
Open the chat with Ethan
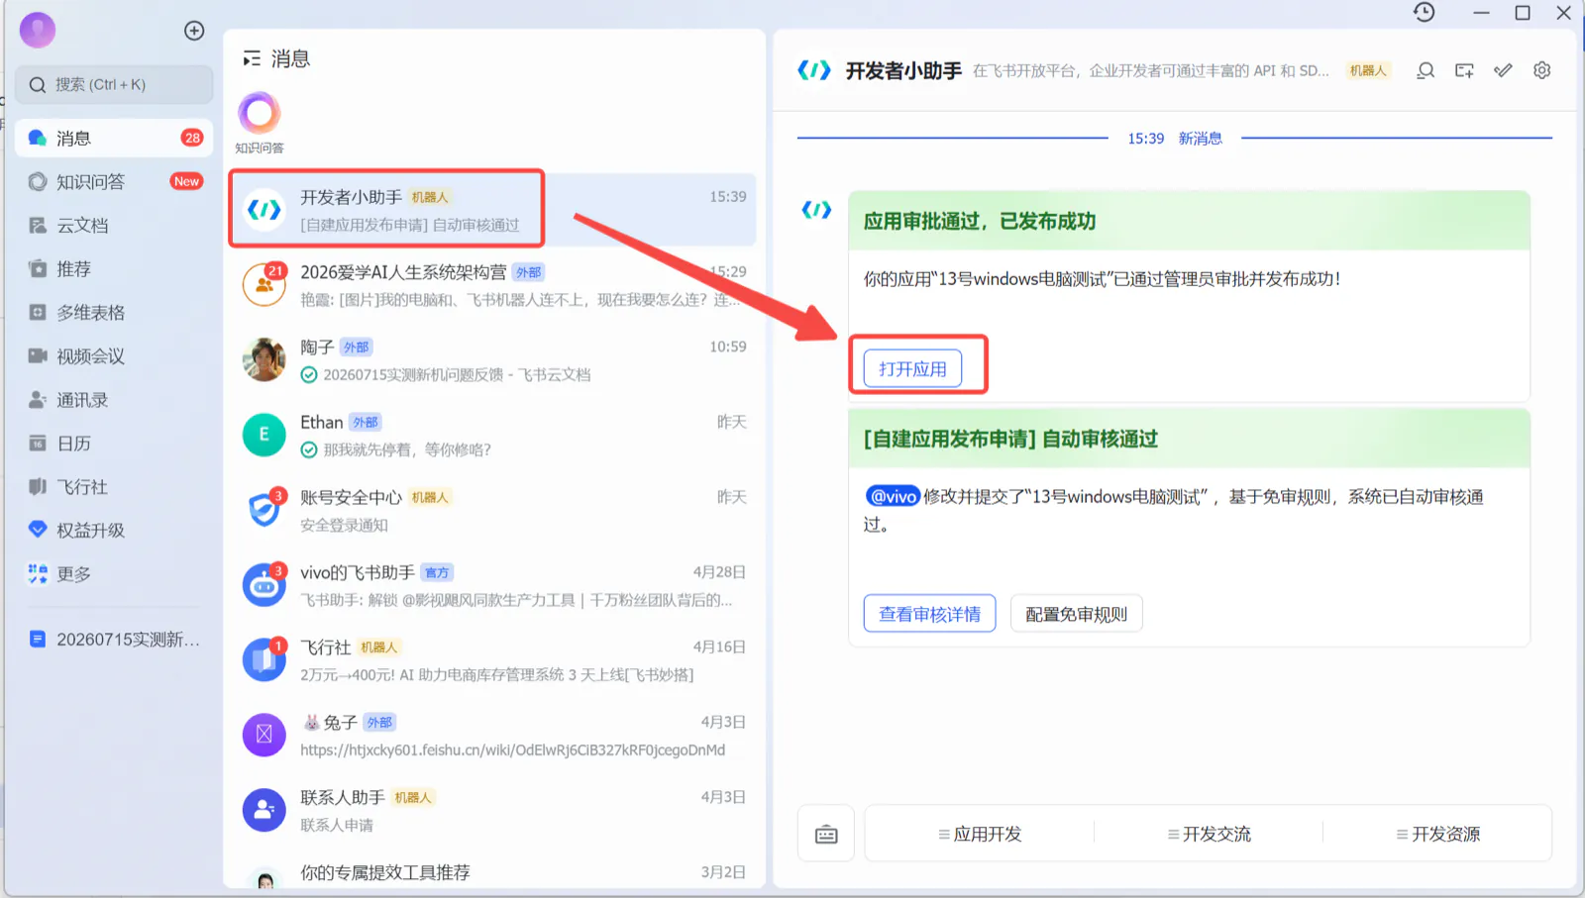(x=493, y=436)
